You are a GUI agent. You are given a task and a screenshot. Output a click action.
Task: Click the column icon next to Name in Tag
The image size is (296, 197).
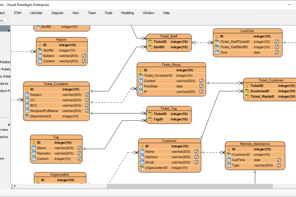click(x=34, y=148)
